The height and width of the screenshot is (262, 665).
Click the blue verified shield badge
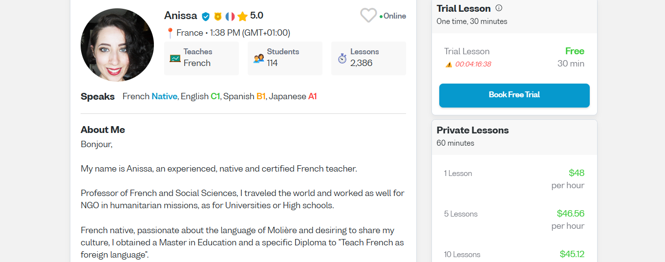206,16
